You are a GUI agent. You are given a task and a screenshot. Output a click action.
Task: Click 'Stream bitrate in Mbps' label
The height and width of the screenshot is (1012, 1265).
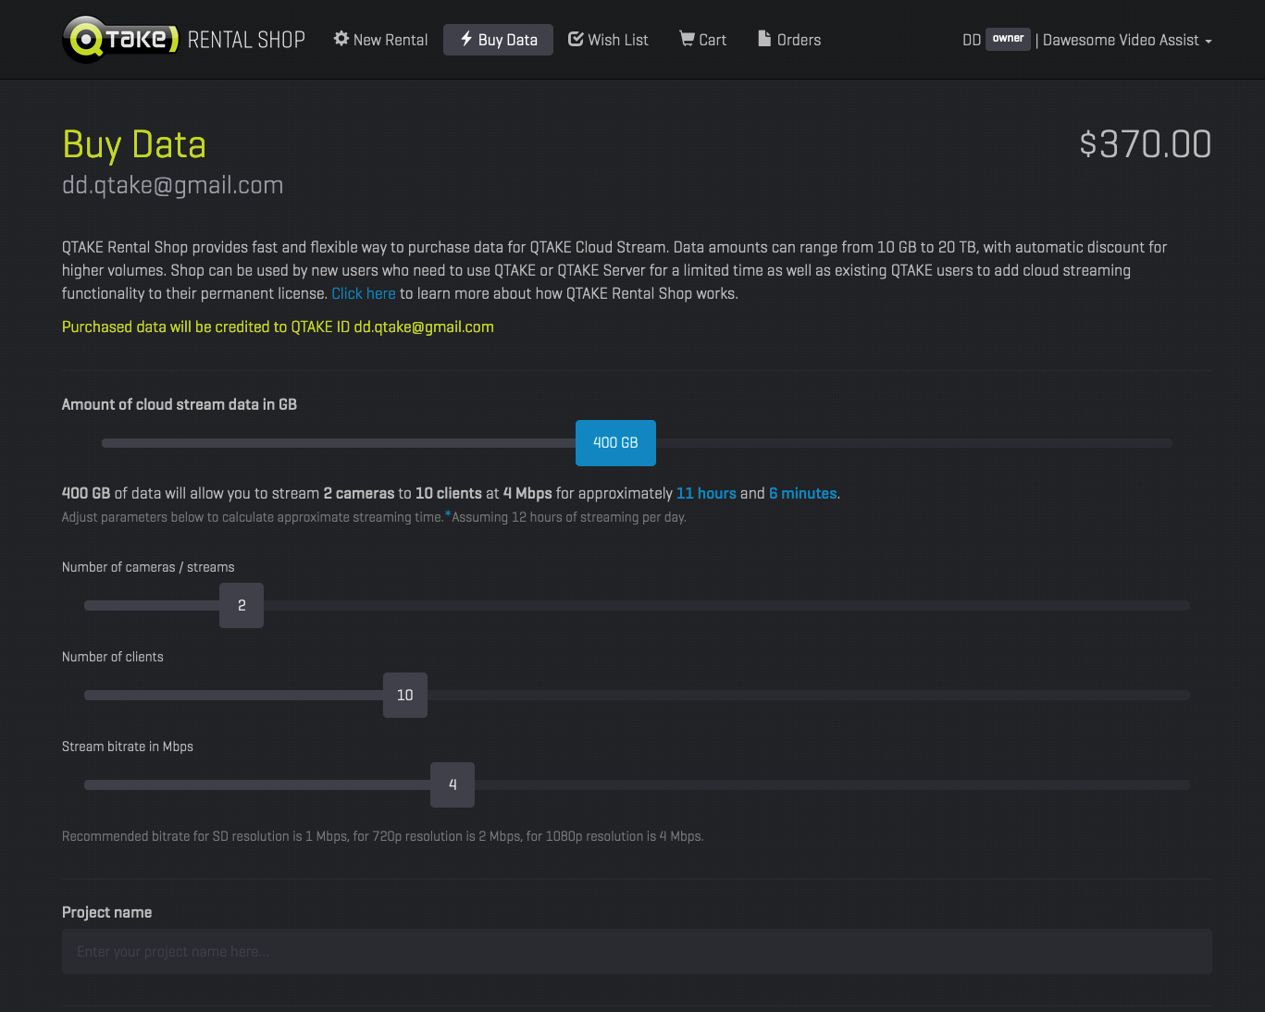[x=128, y=747]
